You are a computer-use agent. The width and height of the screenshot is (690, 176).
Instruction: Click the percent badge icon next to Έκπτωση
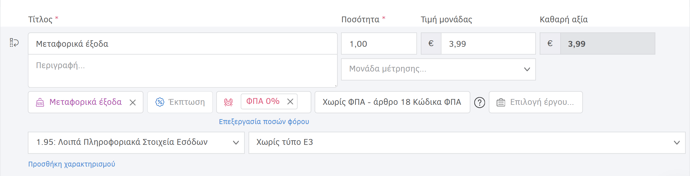[x=159, y=102]
